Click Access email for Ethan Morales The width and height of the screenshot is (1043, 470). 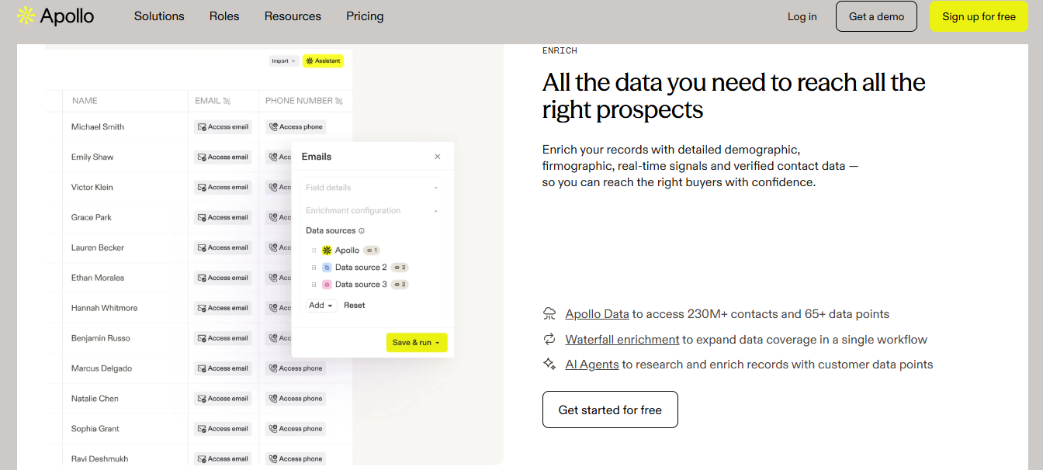point(223,278)
